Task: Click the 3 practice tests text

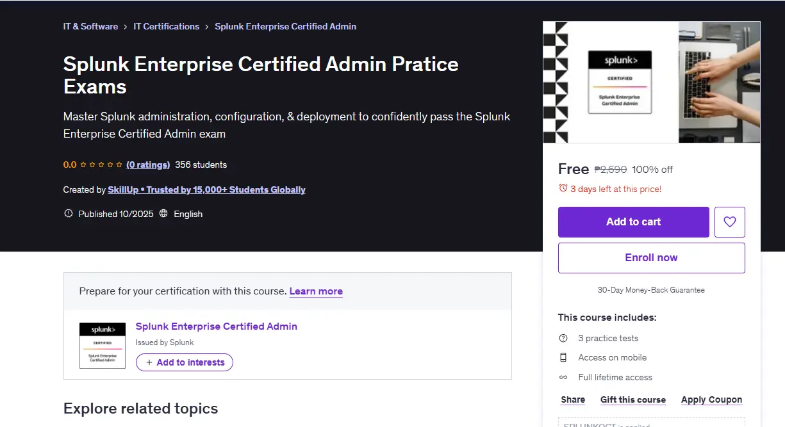Action: tap(608, 338)
